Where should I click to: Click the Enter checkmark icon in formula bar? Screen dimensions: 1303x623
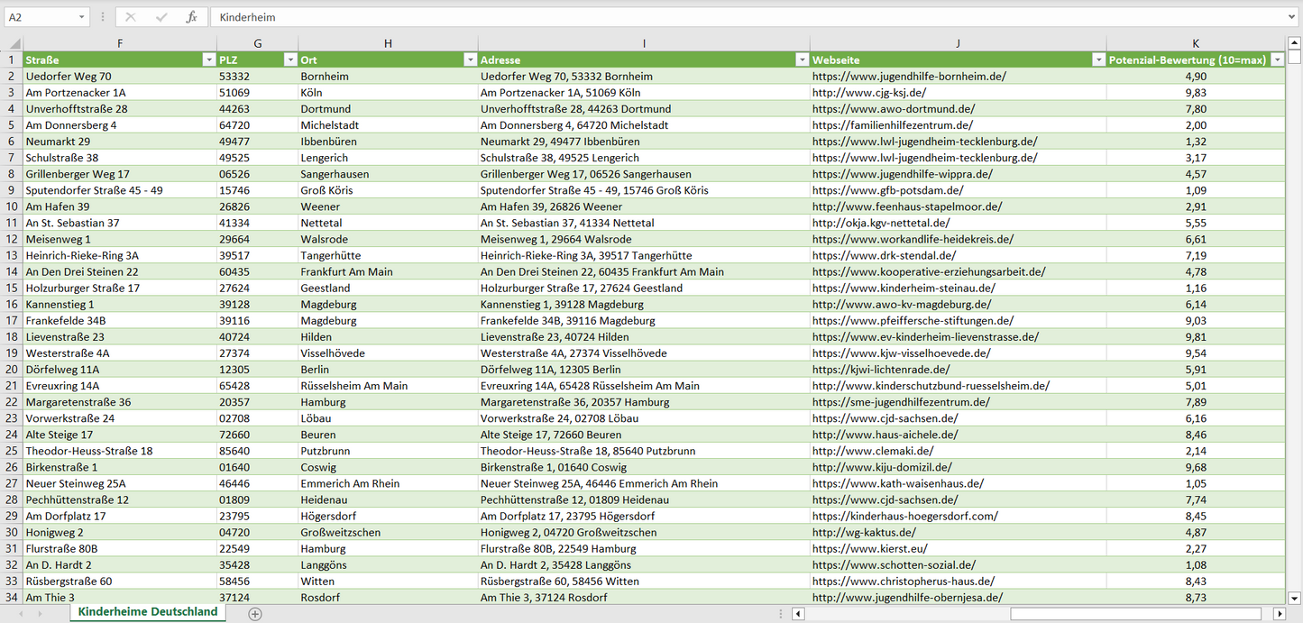(x=161, y=17)
